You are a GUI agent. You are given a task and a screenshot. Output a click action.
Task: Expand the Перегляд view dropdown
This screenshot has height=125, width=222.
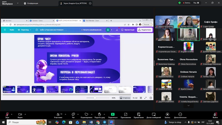[x=24, y=30]
